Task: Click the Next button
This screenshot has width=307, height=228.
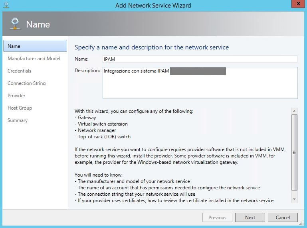Action: pyautogui.click(x=250, y=218)
